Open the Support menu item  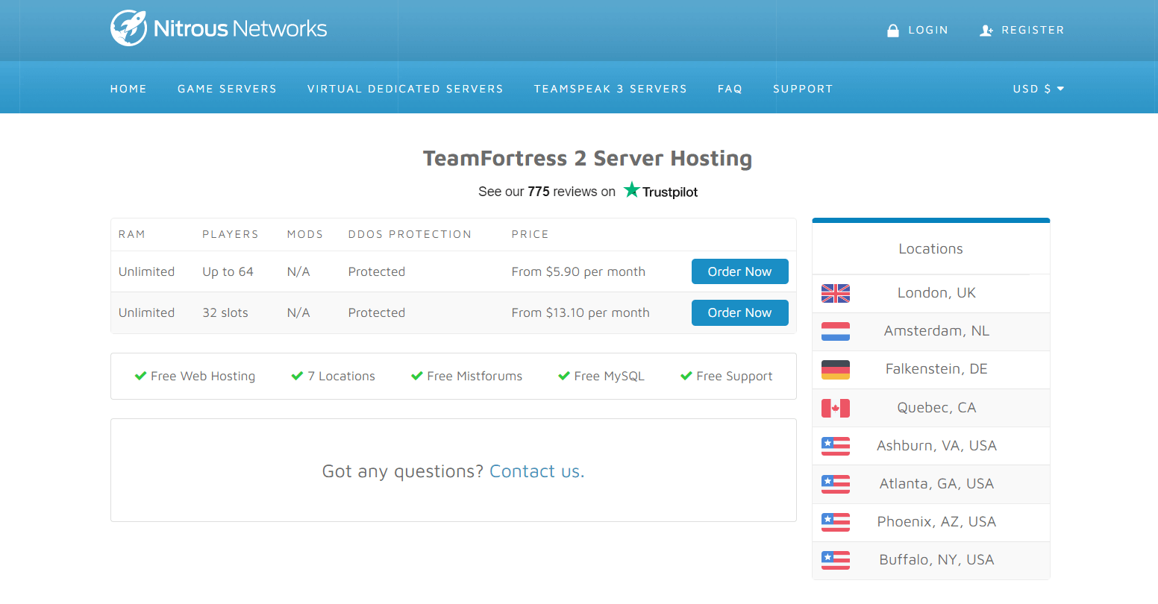[x=803, y=89]
